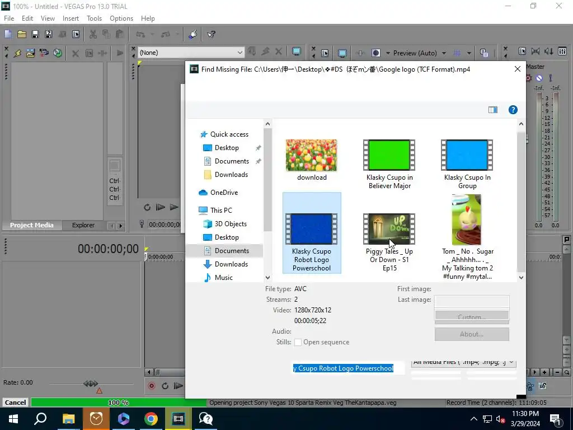Screen dimensions: 573x430
Task: Switch to the Explorer tab
Action: 83,225
